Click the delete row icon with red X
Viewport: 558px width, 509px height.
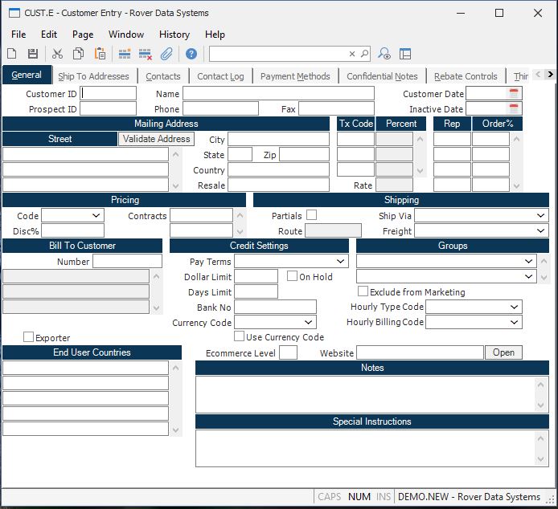coord(146,54)
